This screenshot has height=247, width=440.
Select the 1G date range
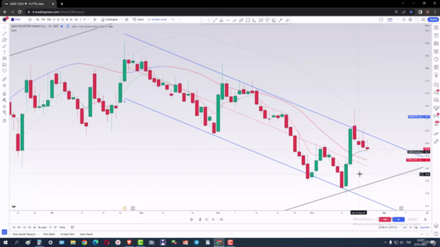pos(14,227)
